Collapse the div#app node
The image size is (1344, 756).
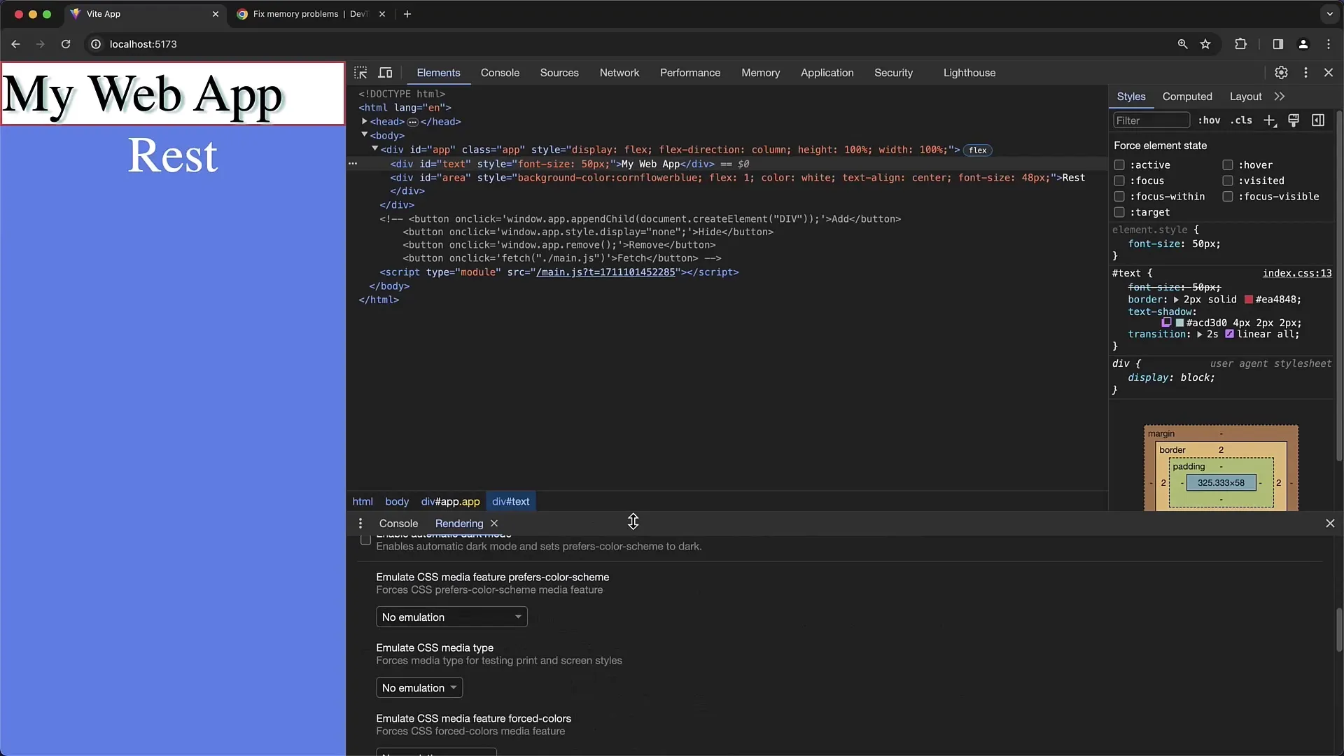pos(374,148)
